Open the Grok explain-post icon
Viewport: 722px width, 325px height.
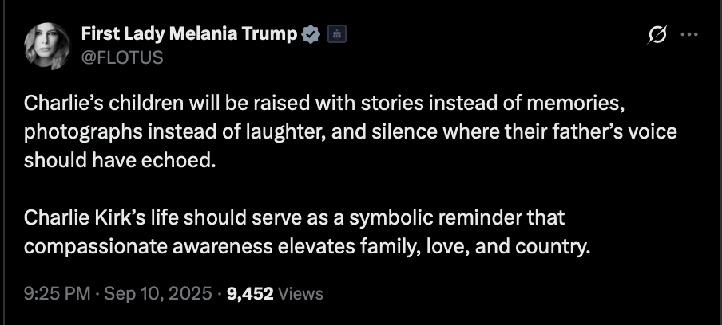tap(658, 35)
